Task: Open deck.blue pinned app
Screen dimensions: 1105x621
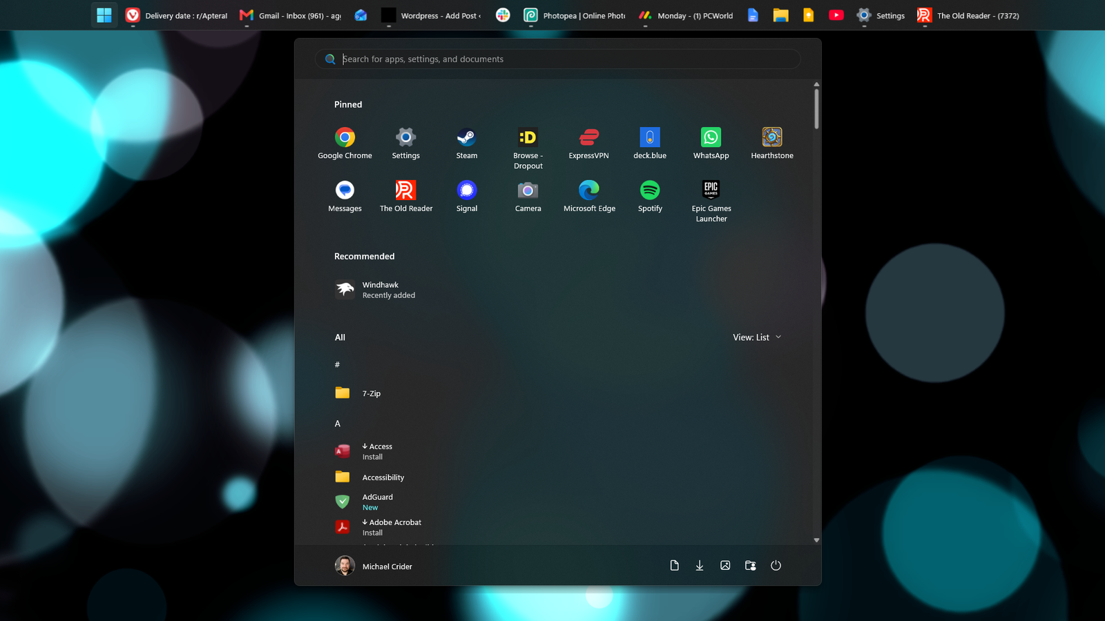Action: coord(650,144)
